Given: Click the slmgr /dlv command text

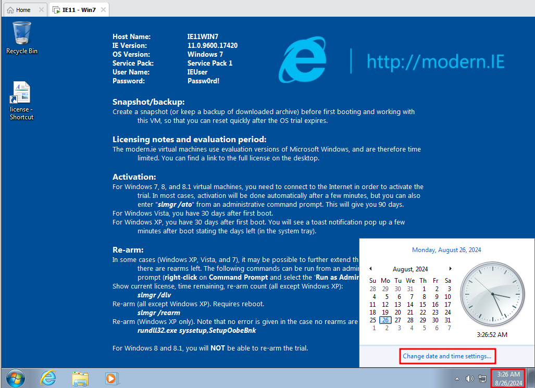Looking at the screenshot, I should [154, 295].
